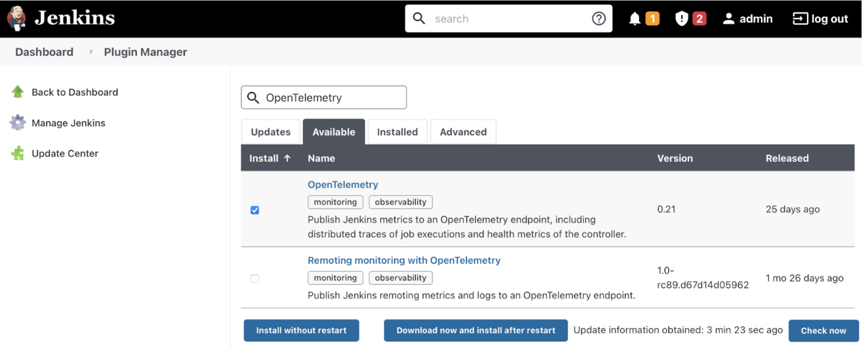The width and height of the screenshot is (863, 348).
Task: Open the security warnings shield icon
Action: pyautogui.click(x=681, y=19)
